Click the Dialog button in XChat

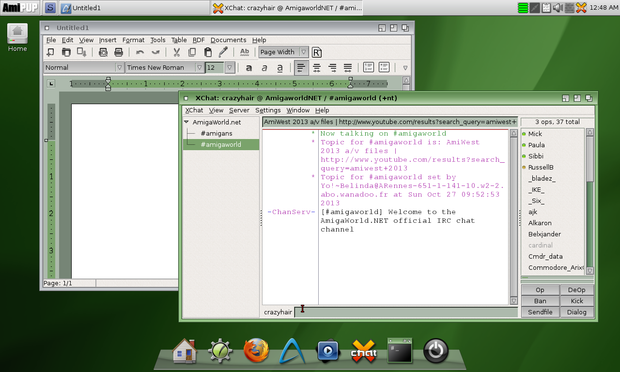(x=577, y=312)
